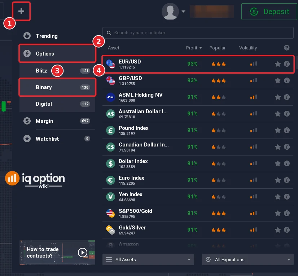This screenshot has height=276, width=298.
Task: Open Pound Index info icon
Action: point(286,130)
